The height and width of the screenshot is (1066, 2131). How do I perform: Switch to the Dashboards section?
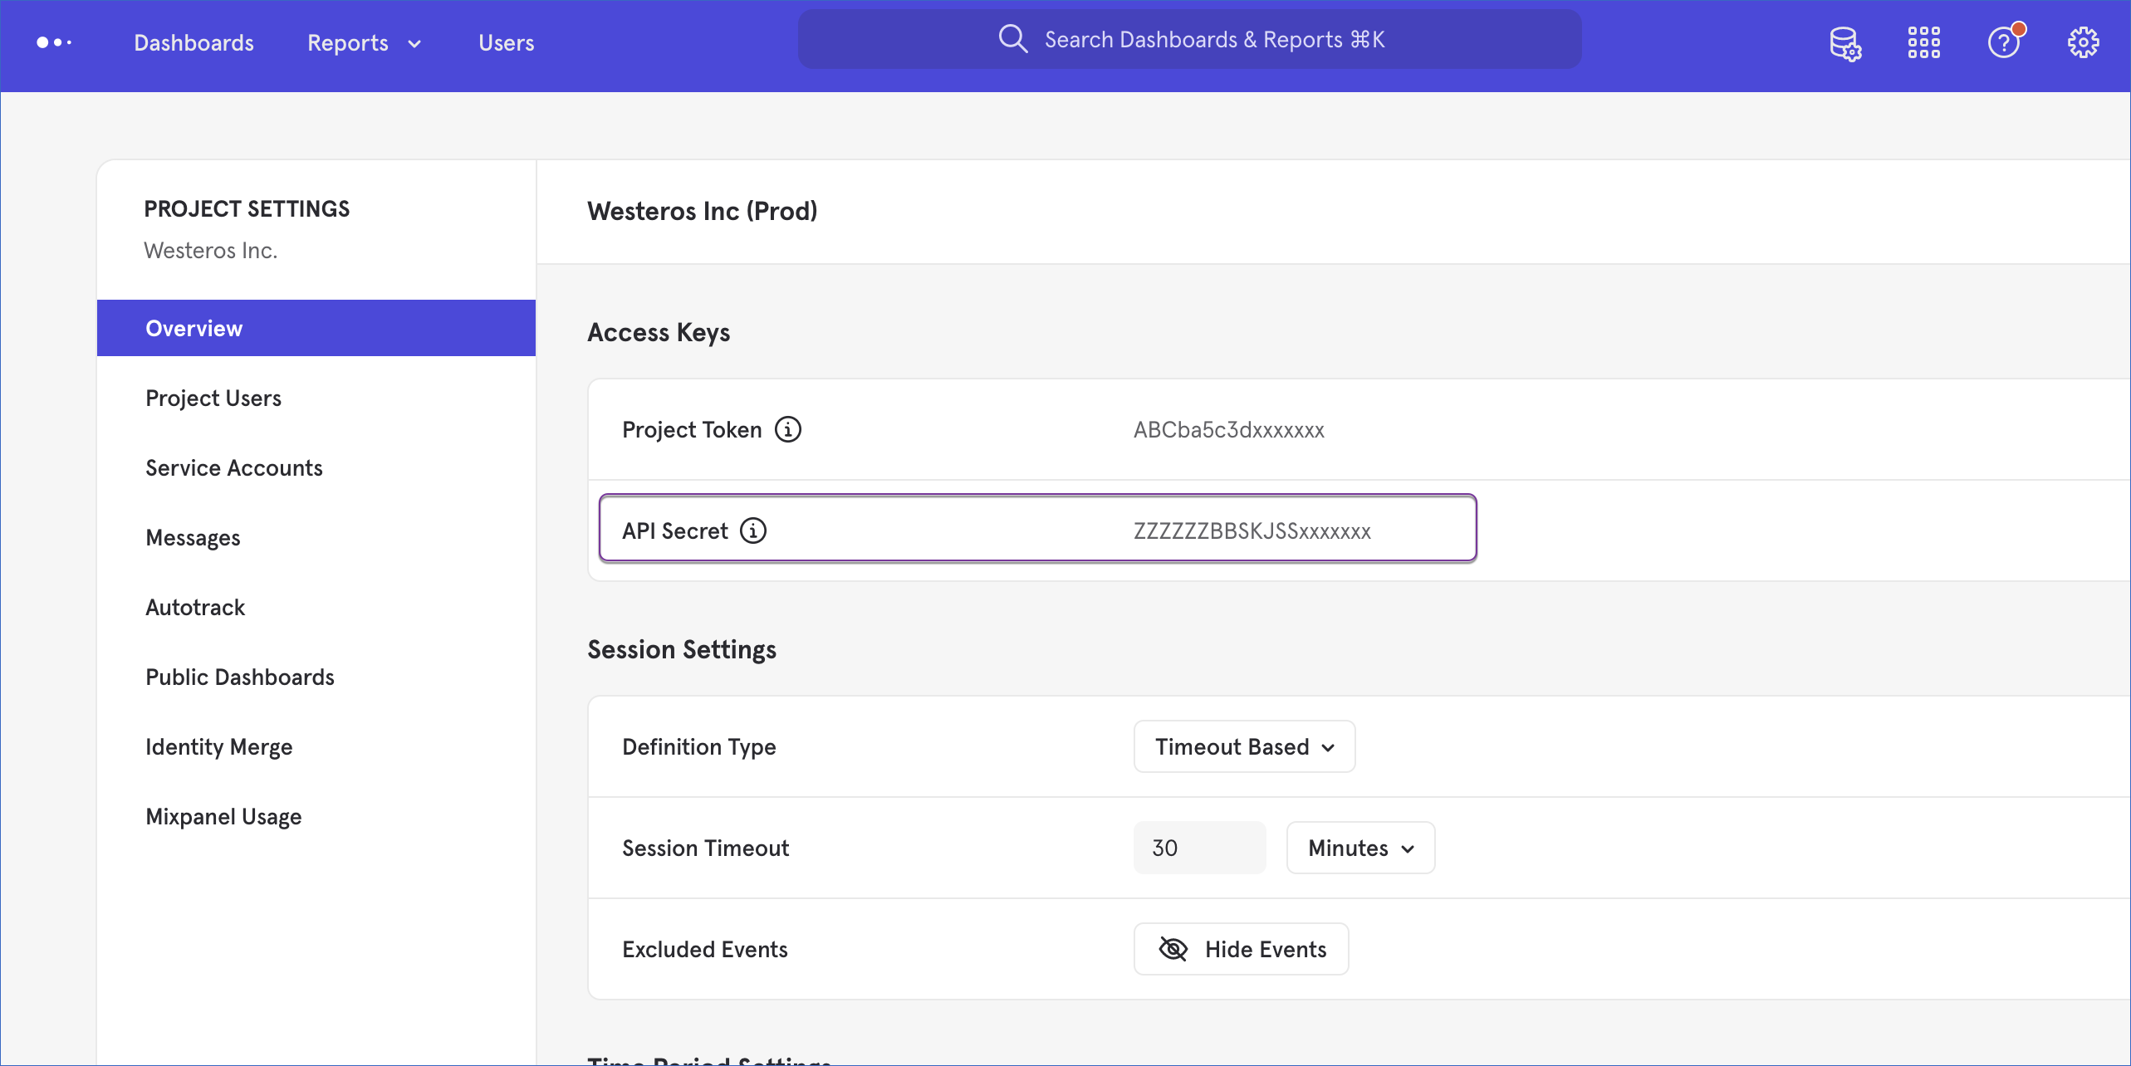point(193,42)
